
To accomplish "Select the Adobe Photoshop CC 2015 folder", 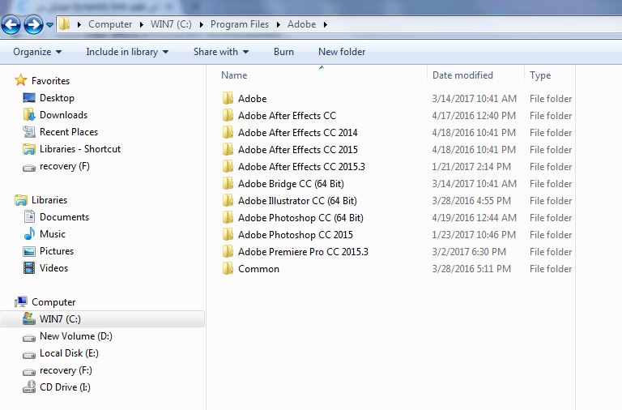I will click(x=295, y=234).
